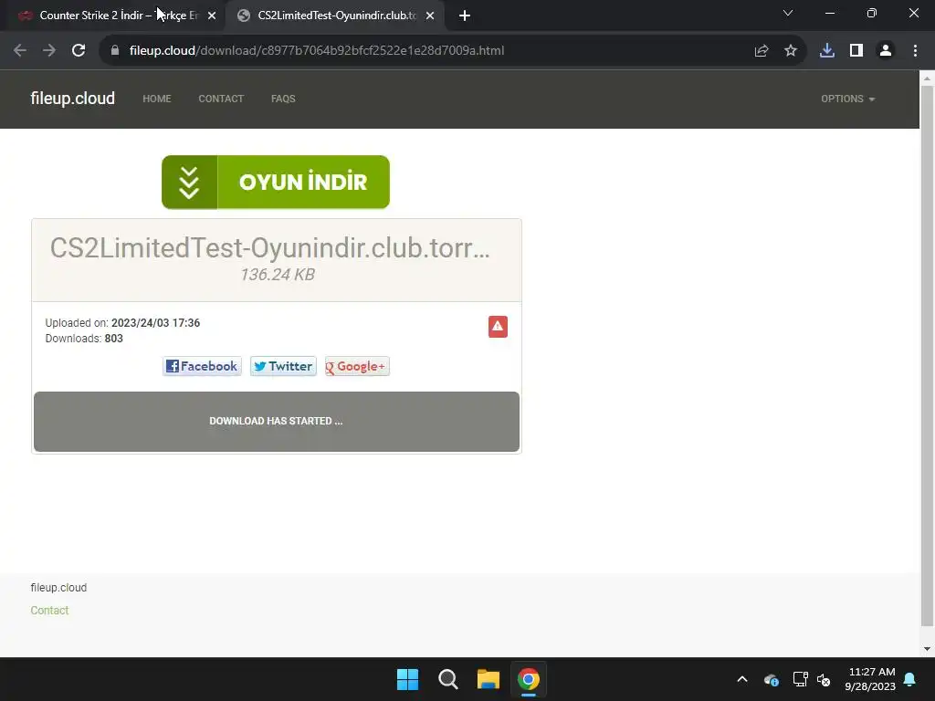Click the upload date 2023/24/03 17:36
Image resolution: width=935 pixels, height=701 pixels.
click(x=155, y=323)
